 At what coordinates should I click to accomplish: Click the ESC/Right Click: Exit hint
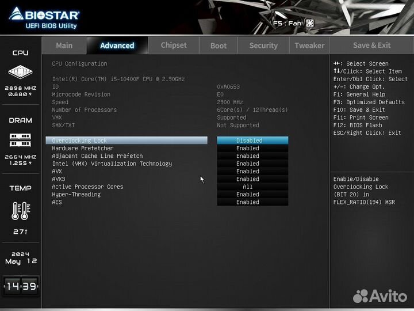click(367, 133)
